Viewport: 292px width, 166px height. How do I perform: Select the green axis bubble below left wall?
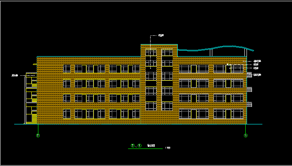38,136
